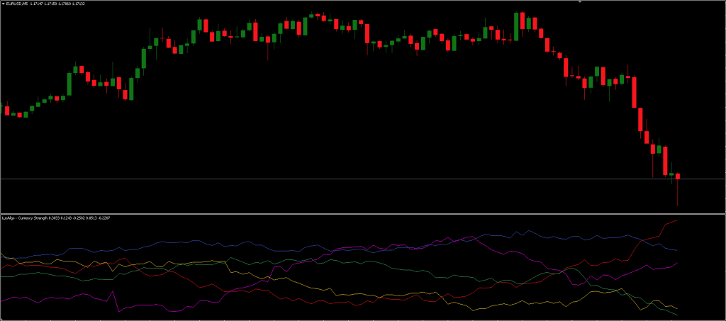Click the first candle at the chart's left edge
Image resolution: width=726 pixels, height=321 pixels.
click(6, 110)
